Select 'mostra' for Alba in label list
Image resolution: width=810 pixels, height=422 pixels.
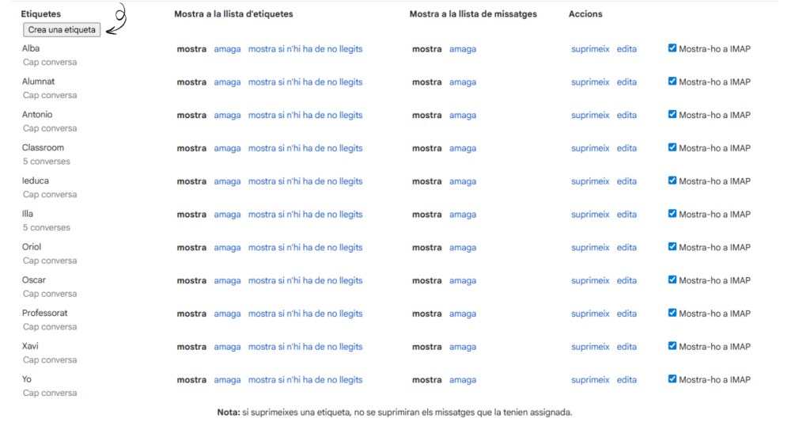[191, 49]
